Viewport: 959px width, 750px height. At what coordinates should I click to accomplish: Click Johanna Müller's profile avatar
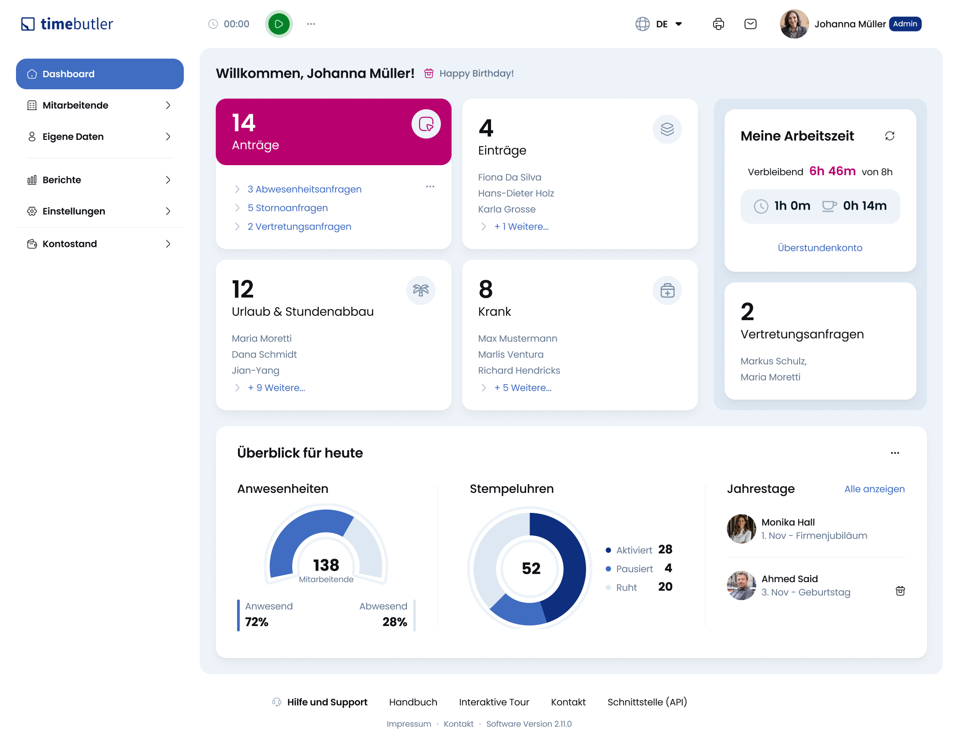tap(794, 24)
